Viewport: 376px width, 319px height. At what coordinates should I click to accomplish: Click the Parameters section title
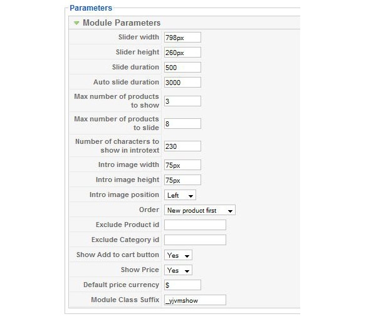pyautogui.click(x=91, y=8)
